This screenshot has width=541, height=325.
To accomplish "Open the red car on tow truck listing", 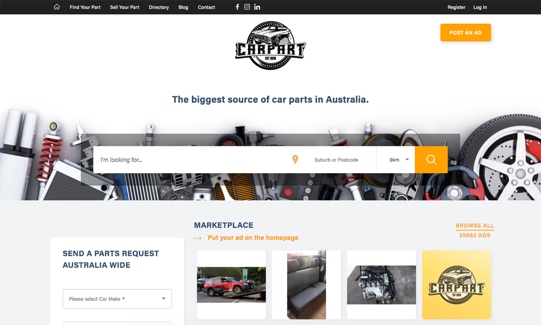I will coord(231,284).
